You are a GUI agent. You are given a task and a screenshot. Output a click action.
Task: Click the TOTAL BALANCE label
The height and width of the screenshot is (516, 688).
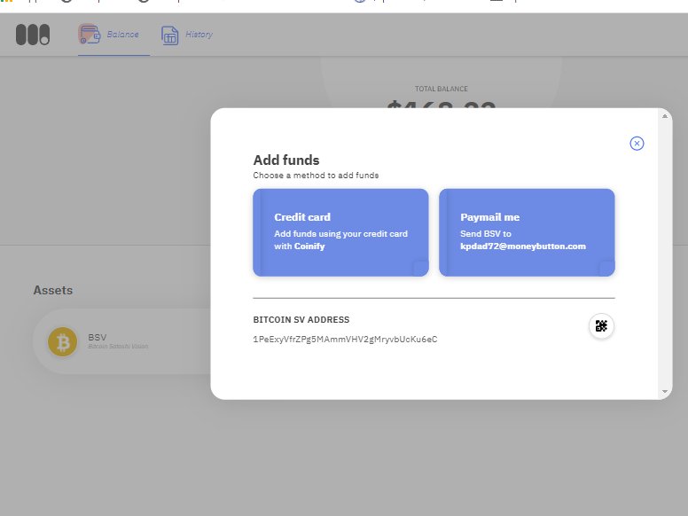point(442,89)
